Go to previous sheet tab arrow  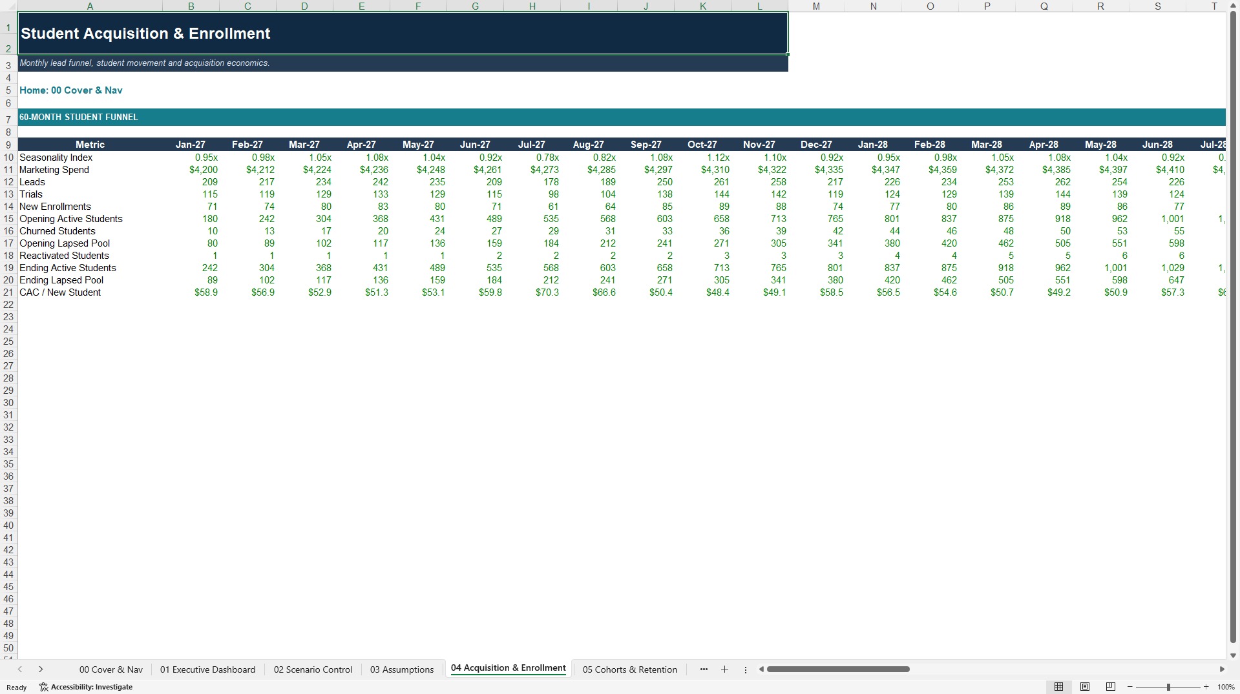click(20, 669)
